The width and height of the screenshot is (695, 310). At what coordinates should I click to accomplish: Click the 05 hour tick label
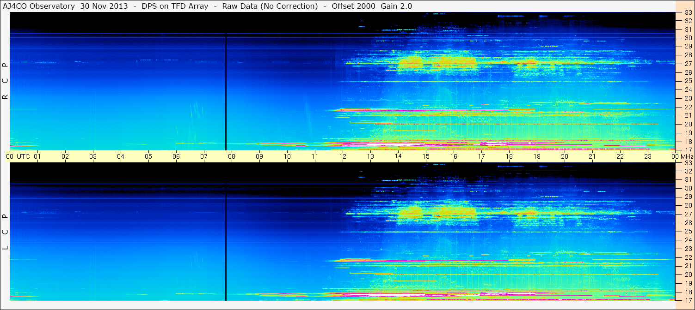(148, 156)
